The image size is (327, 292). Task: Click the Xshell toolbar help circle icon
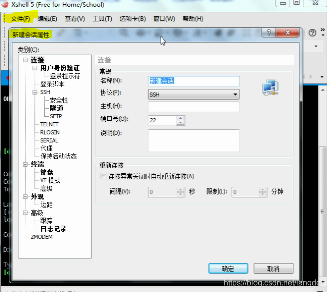coord(312,33)
